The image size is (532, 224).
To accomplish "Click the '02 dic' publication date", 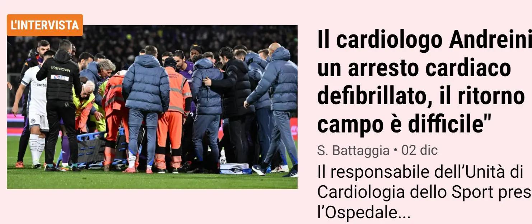I will point(420,151).
